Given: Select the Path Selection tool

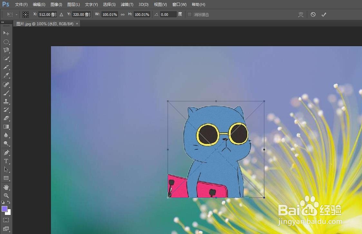Looking at the screenshot, I should click(x=6, y=169).
